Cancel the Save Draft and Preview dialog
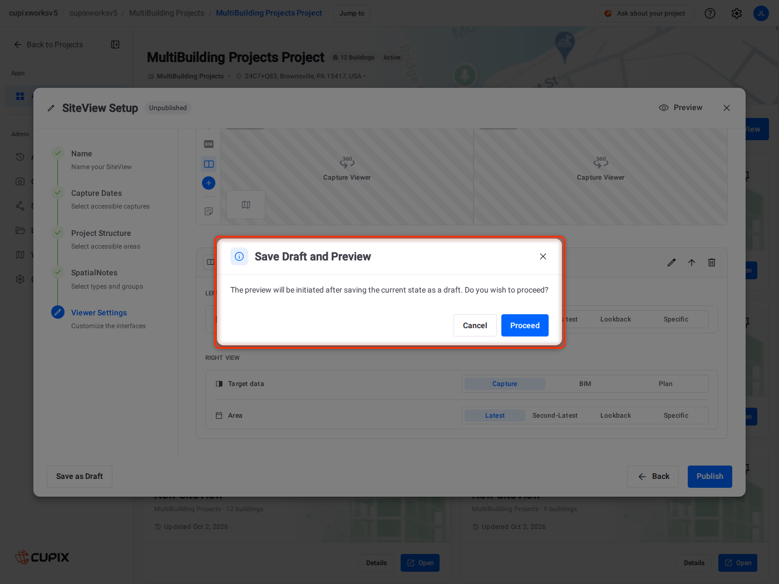The width and height of the screenshot is (779, 584). pyautogui.click(x=475, y=325)
